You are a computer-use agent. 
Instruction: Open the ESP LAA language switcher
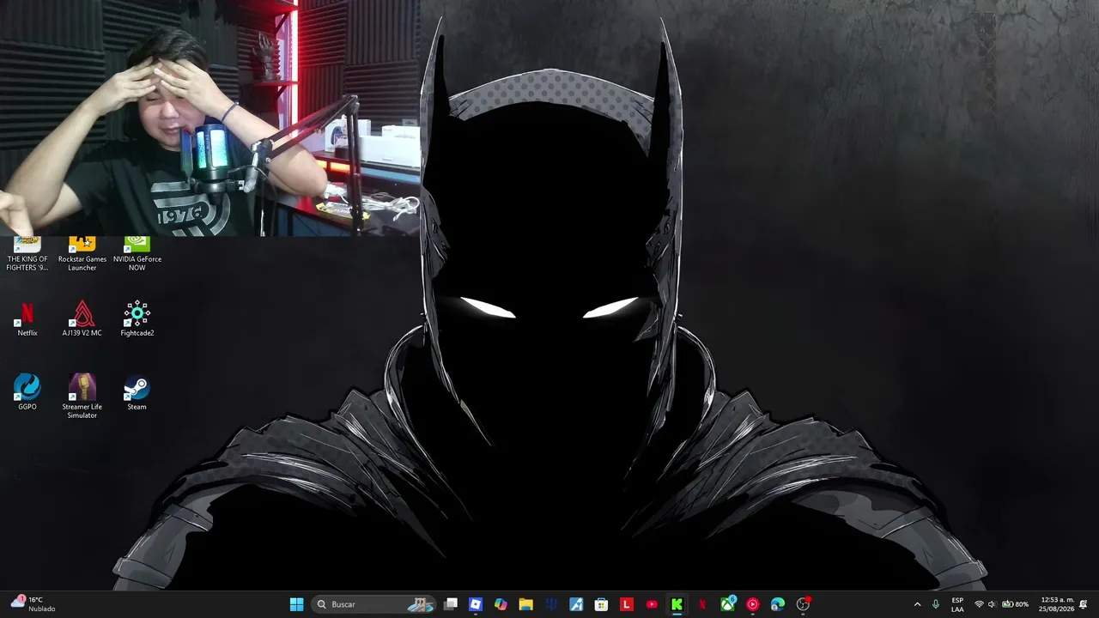point(957,604)
